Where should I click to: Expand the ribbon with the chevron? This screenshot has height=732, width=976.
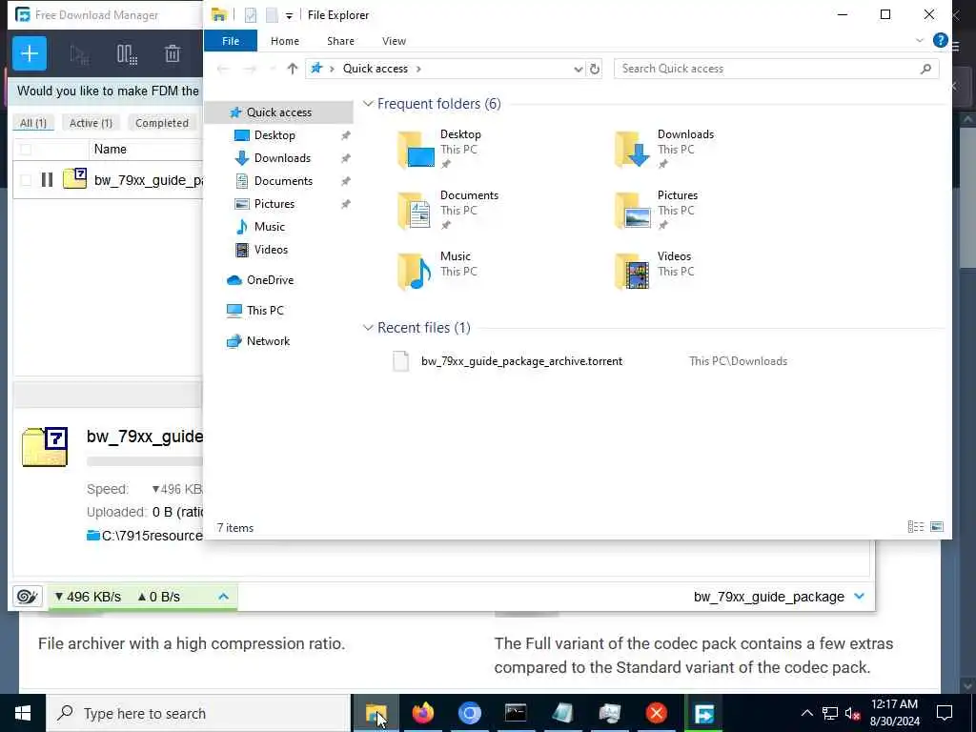[x=920, y=40]
